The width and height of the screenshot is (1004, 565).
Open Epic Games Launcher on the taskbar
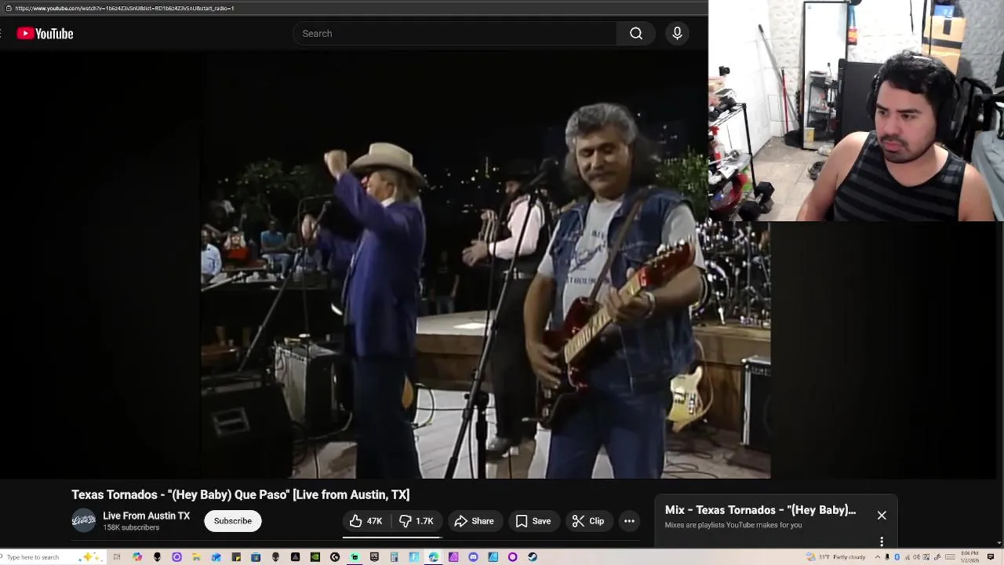coord(374,557)
